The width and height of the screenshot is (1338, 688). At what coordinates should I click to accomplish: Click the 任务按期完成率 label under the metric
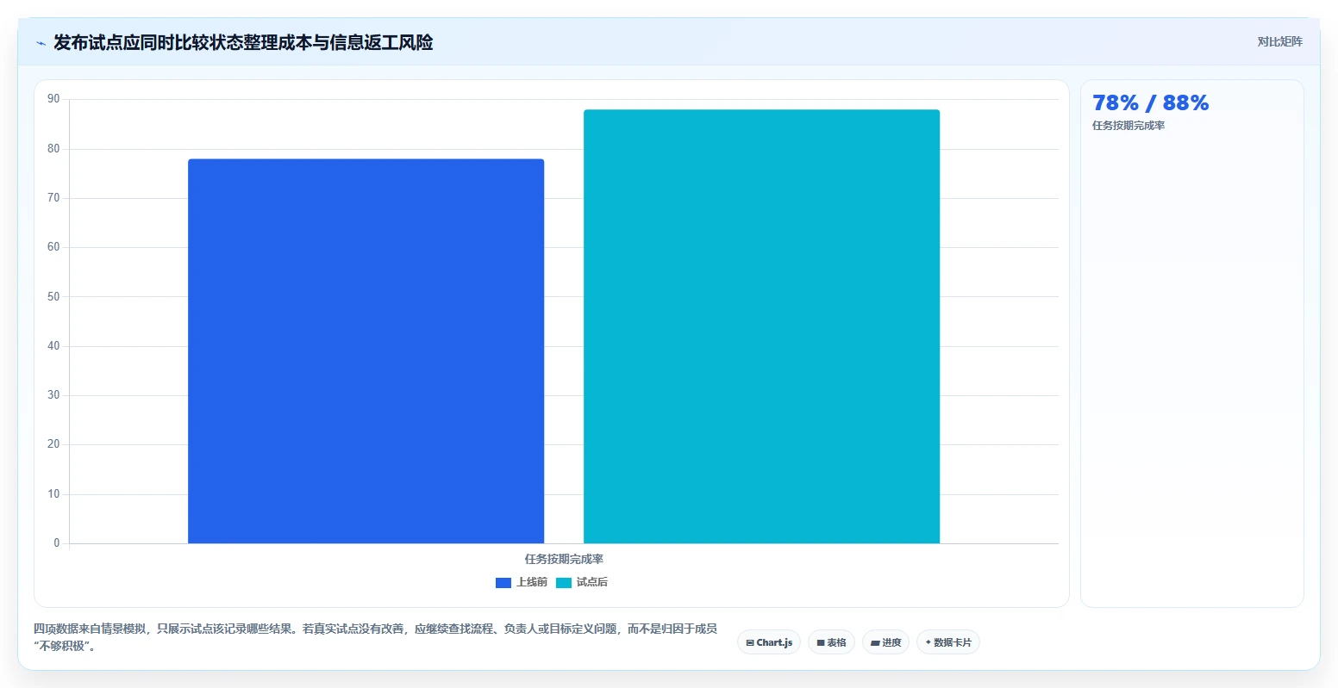pos(1129,126)
